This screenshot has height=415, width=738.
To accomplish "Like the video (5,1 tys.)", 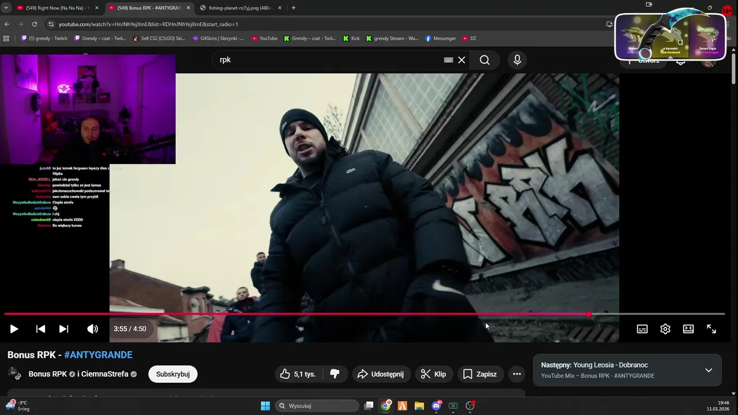I will pos(299,374).
